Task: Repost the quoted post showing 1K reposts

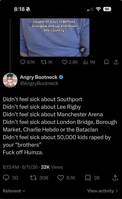Action: click(47, 62)
